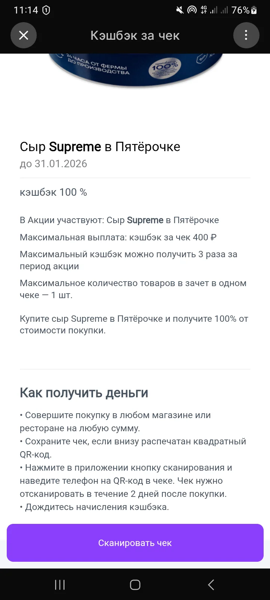
Task: Tap Android back navigation arrow
Action: (211, 585)
